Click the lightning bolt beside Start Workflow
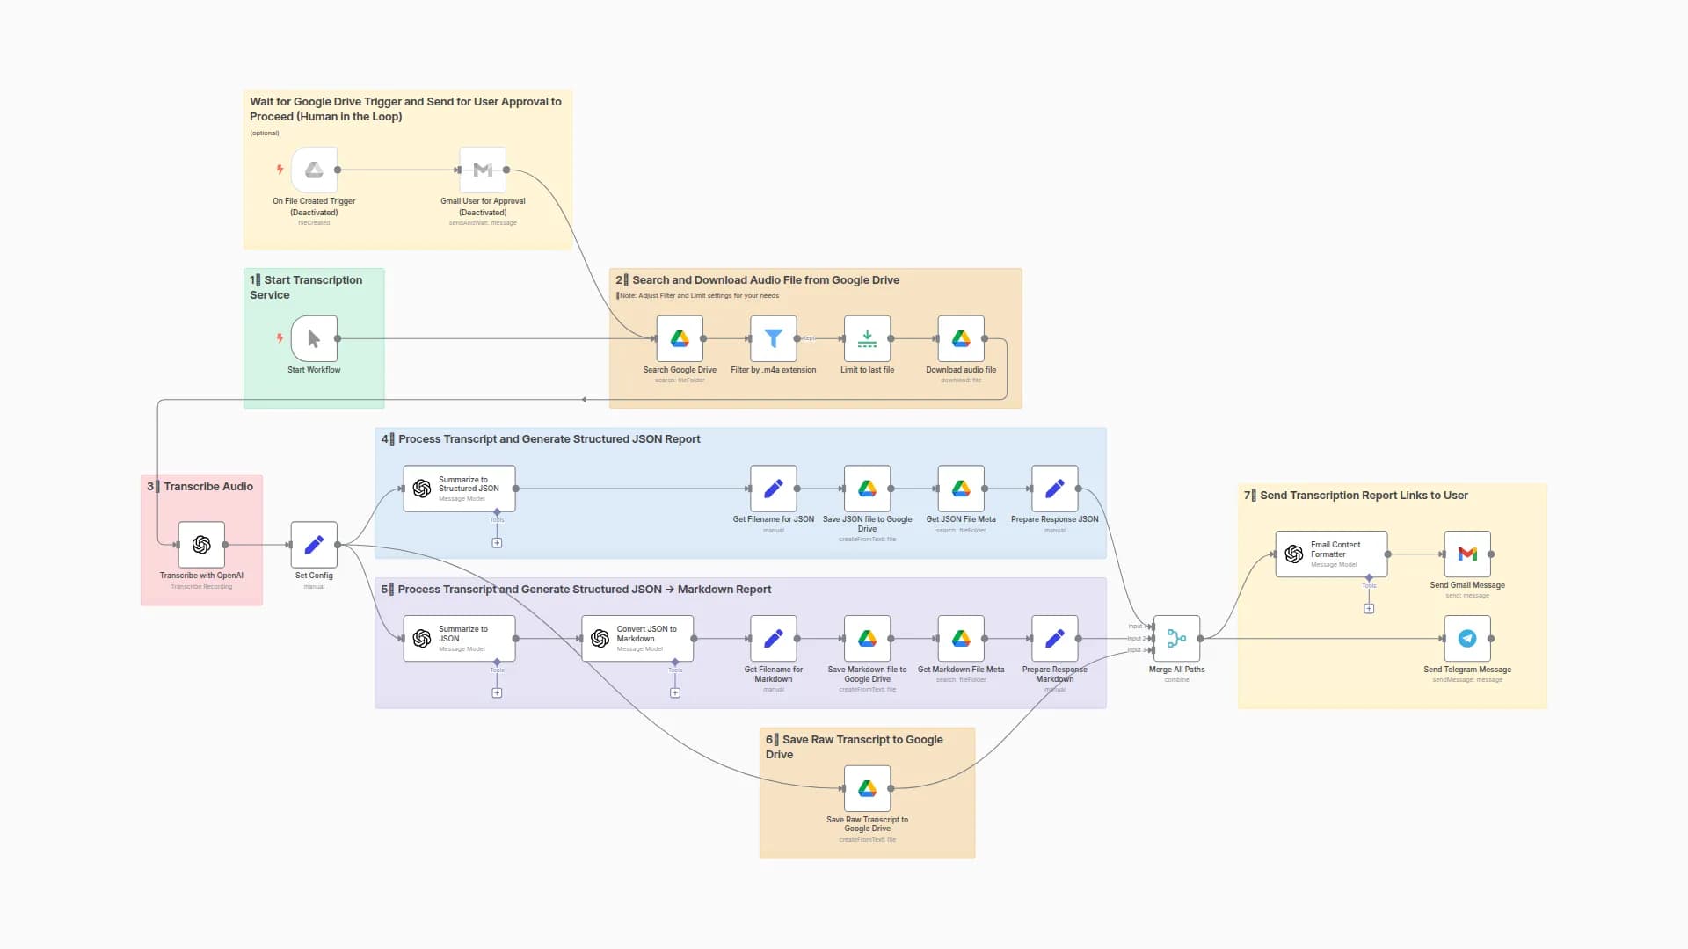1688x949 pixels. coord(280,338)
